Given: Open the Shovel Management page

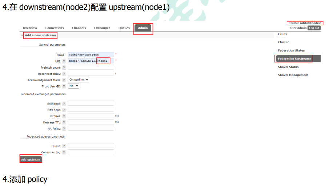Looking at the screenshot, I should (293, 75).
